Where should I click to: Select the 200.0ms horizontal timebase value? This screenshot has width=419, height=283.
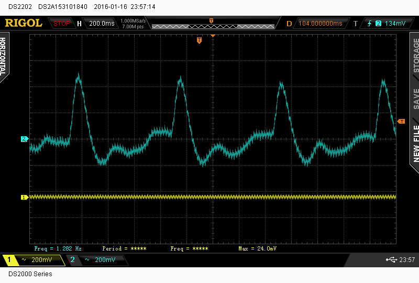[x=102, y=24]
